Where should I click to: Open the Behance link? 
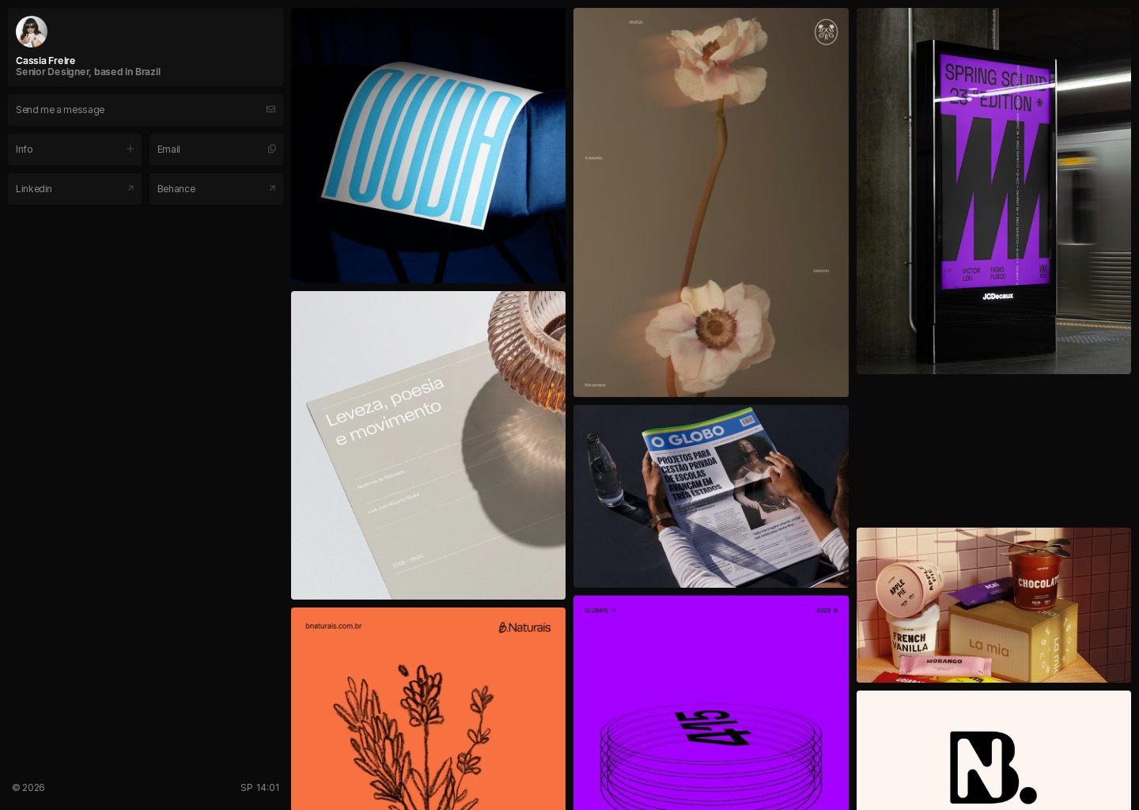coord(216,189)
